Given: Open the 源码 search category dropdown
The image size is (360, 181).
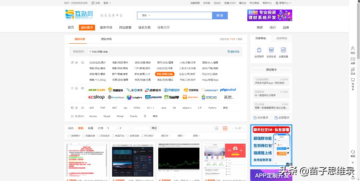Looking at the screenshot, I should [x=146, y=15].
